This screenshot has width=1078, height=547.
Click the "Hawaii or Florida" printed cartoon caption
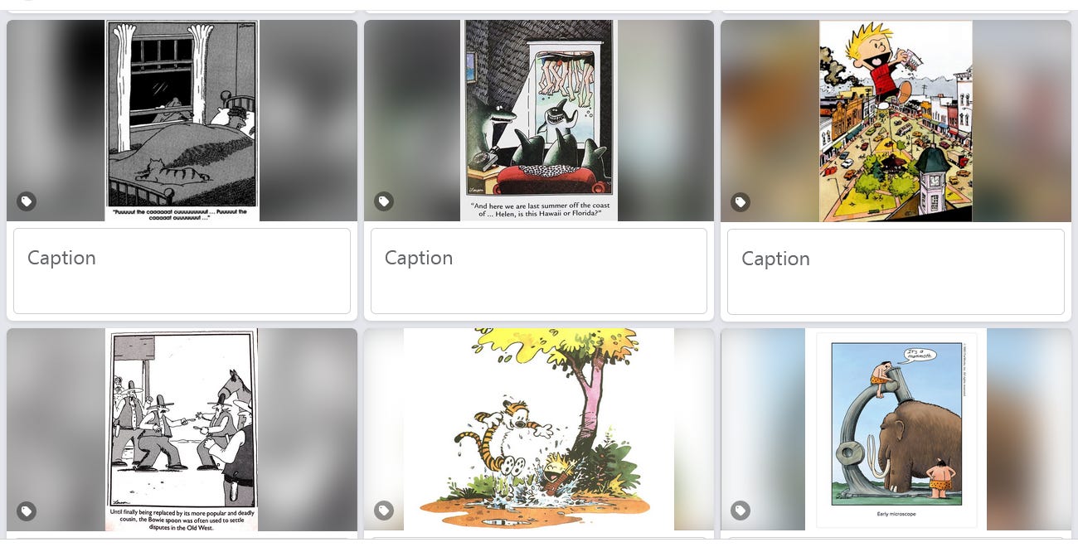tap(539, 209)
